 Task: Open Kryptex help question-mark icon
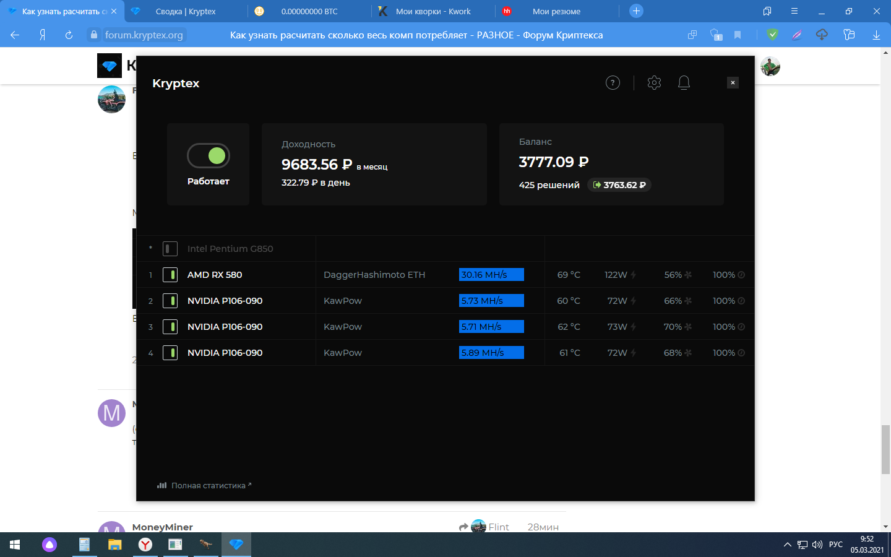pyautogui.click(x=613, y=83)
